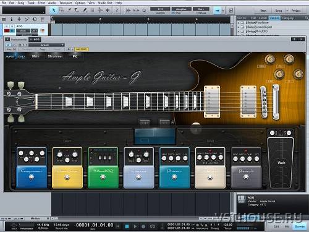Go to the Start page
The height and width of the screenshot is (232, 309).
263,11
